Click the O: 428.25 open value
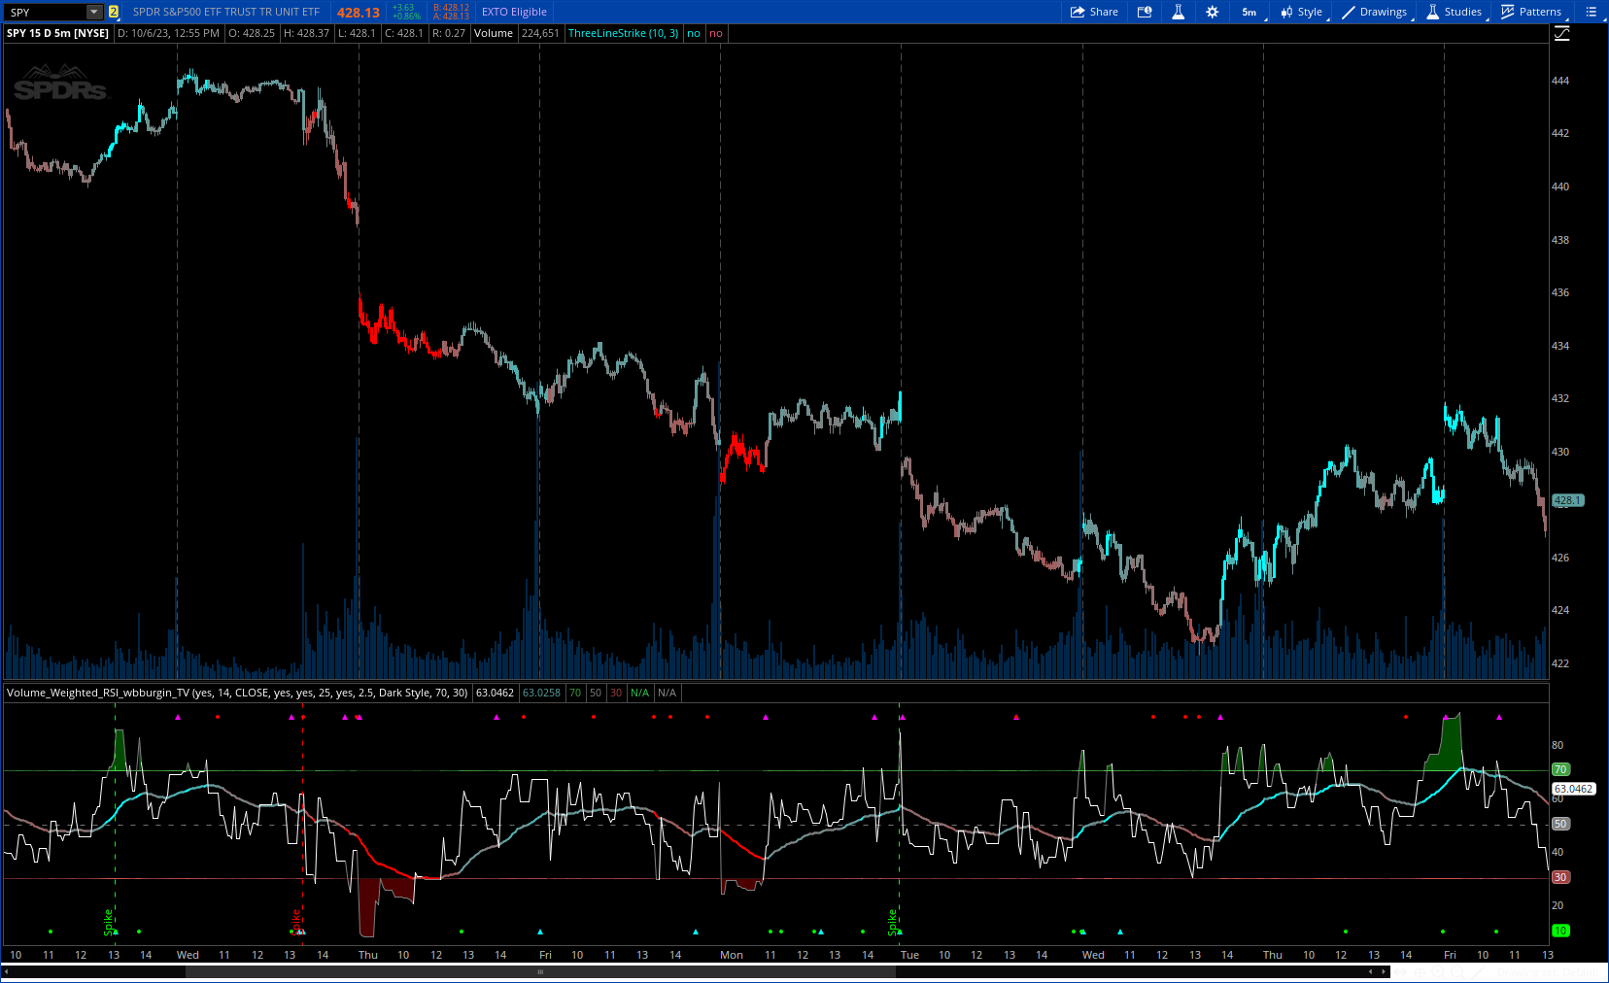 click(x=252, y=33)
